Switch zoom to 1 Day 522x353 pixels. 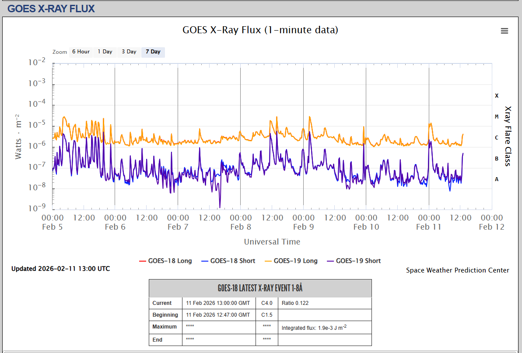[105, 52]
